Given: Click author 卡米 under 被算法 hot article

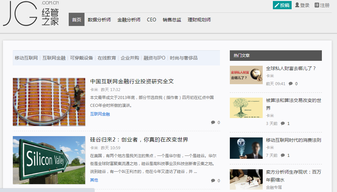Looking at the screenshot, I should [270, 116].
